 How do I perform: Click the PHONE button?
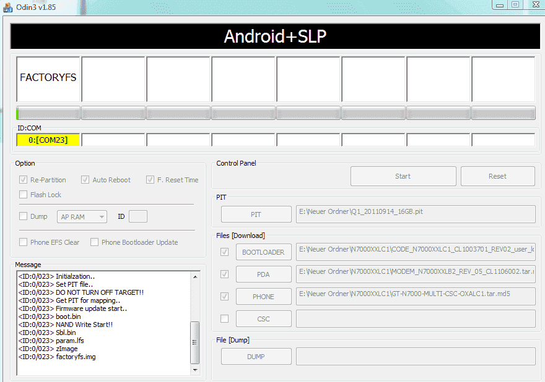click(263, 297)
